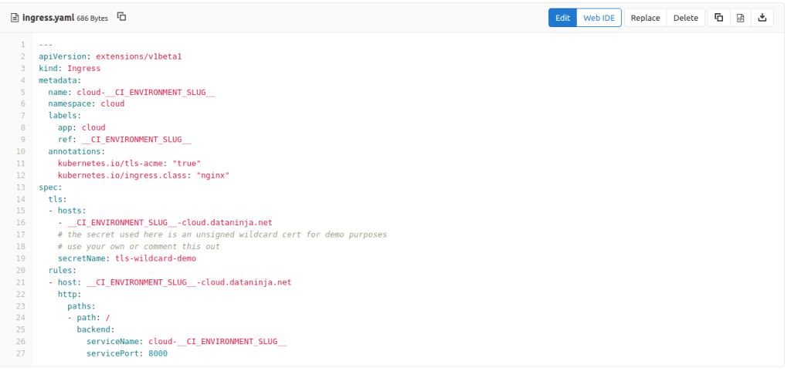Jump to line number 5 link

point(23,92)
